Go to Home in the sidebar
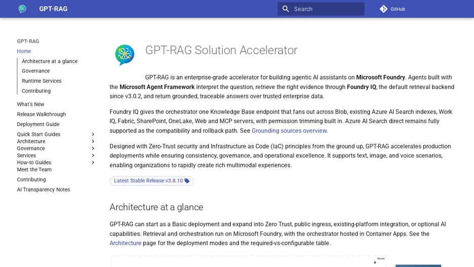This screenshot has height=267, width=474. coord(24,51)
